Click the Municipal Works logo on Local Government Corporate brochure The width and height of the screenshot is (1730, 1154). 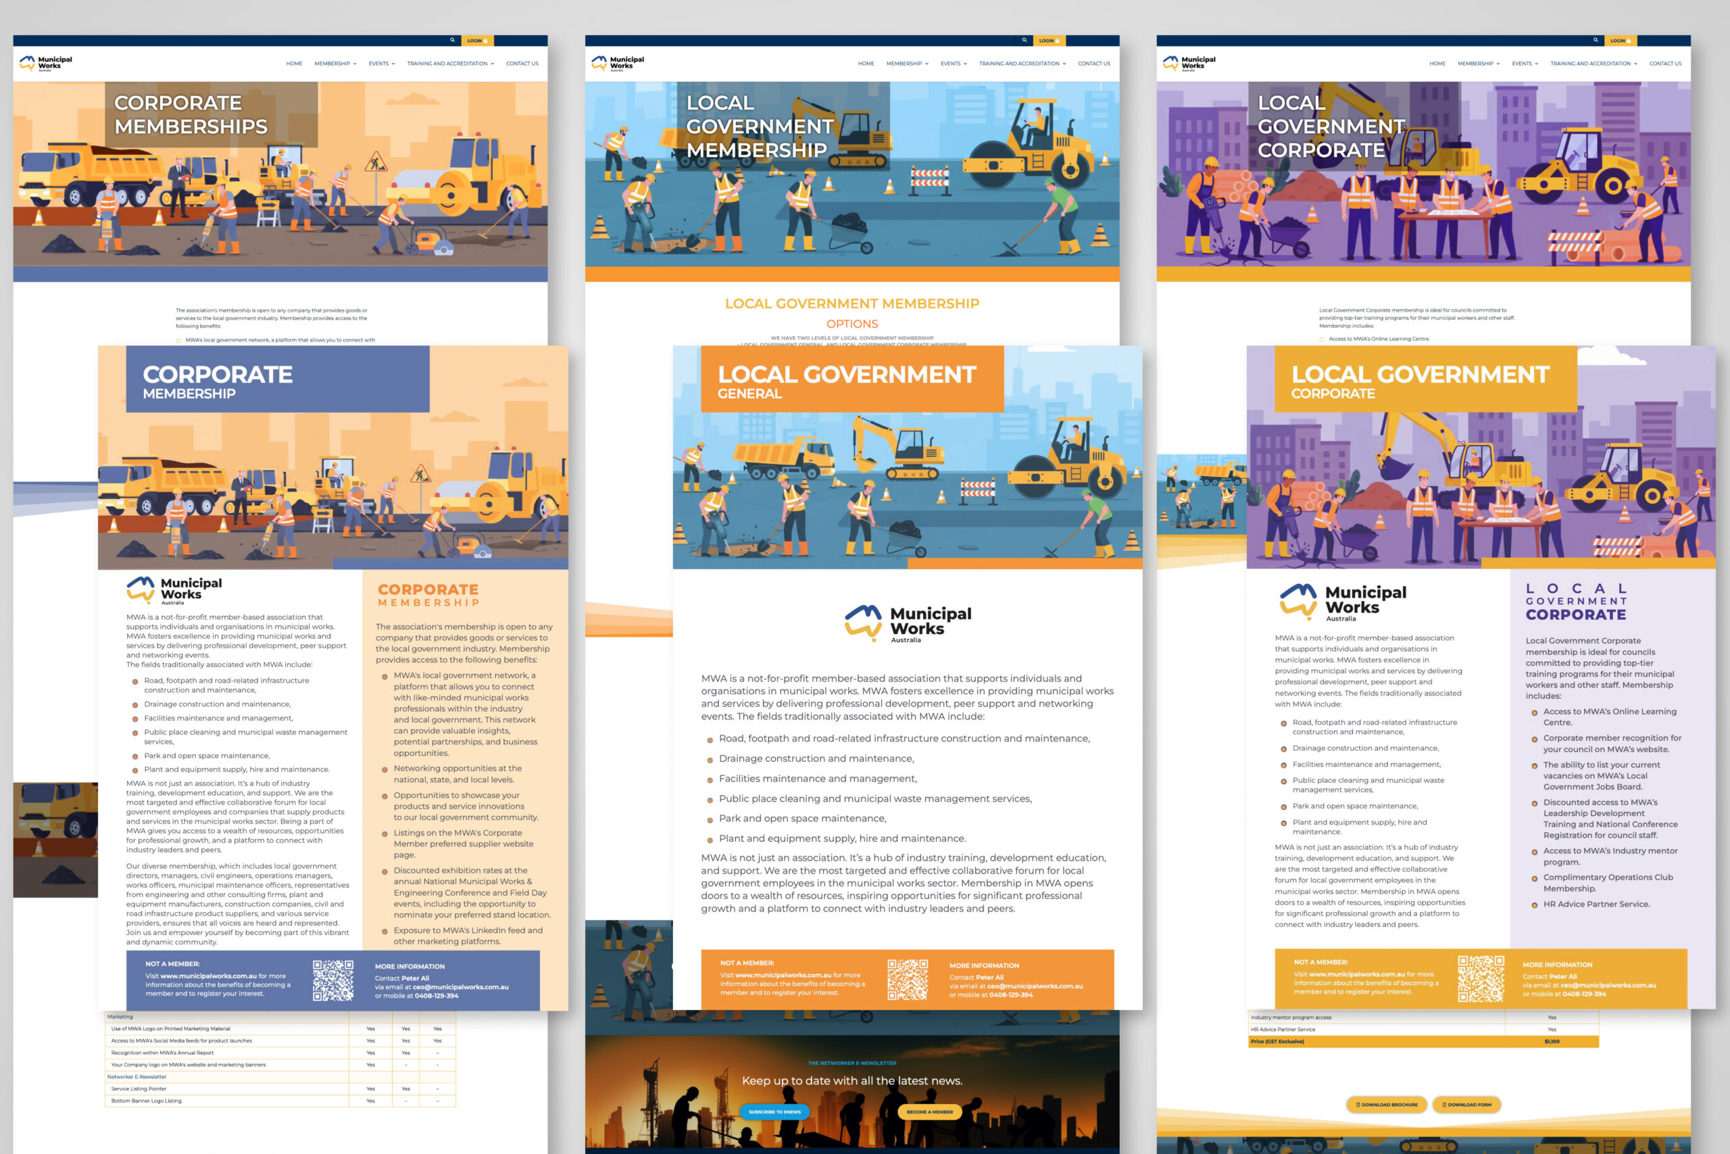point(1342,603)
